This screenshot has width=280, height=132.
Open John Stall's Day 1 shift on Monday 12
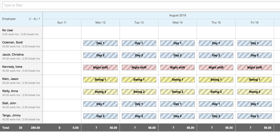[100, 104]
